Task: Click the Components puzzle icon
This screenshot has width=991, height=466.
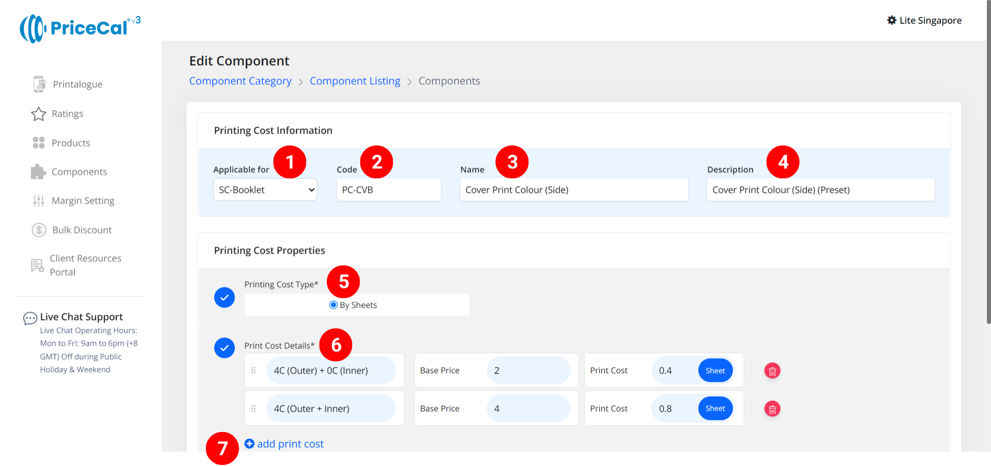Action: [39, 172]
